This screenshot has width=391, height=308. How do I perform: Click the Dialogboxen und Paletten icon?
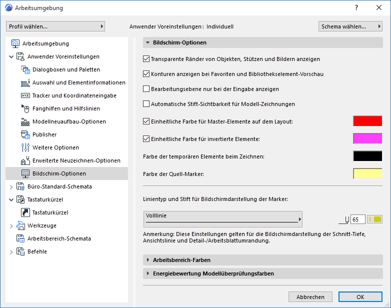[25, 69]
